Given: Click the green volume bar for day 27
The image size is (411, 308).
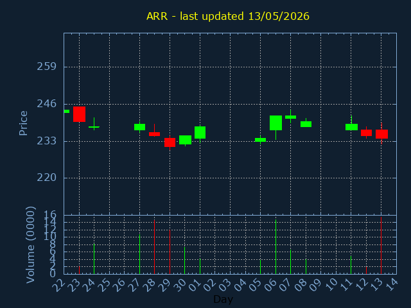Looking at the screenshot, I should tap(140, 254).
